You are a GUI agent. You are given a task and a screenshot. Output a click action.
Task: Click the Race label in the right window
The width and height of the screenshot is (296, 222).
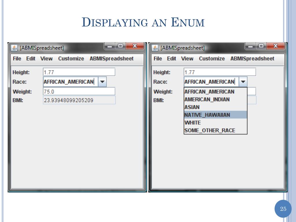160,82
